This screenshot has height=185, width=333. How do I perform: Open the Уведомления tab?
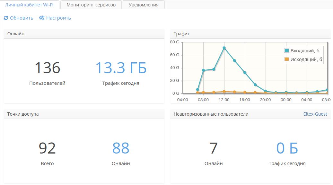click(144, 5)
